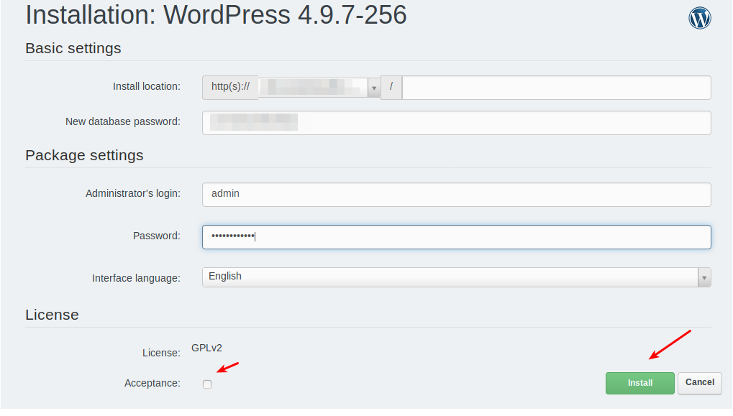Viewport: 733px width, 416px height.
Task: Click the slash separator in install location
Action: pos(391,87)
